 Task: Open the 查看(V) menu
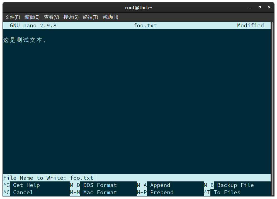(x=52, y=17)
